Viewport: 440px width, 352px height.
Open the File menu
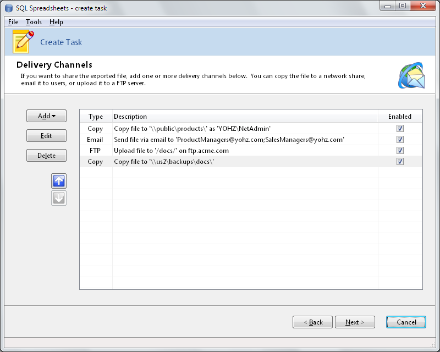tap(13, 22)
